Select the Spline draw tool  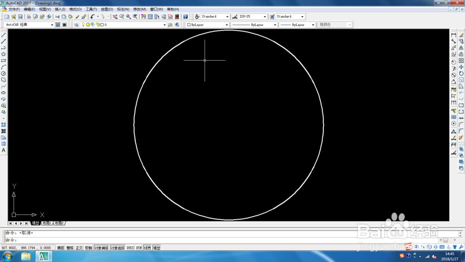(x=4, y=87)
